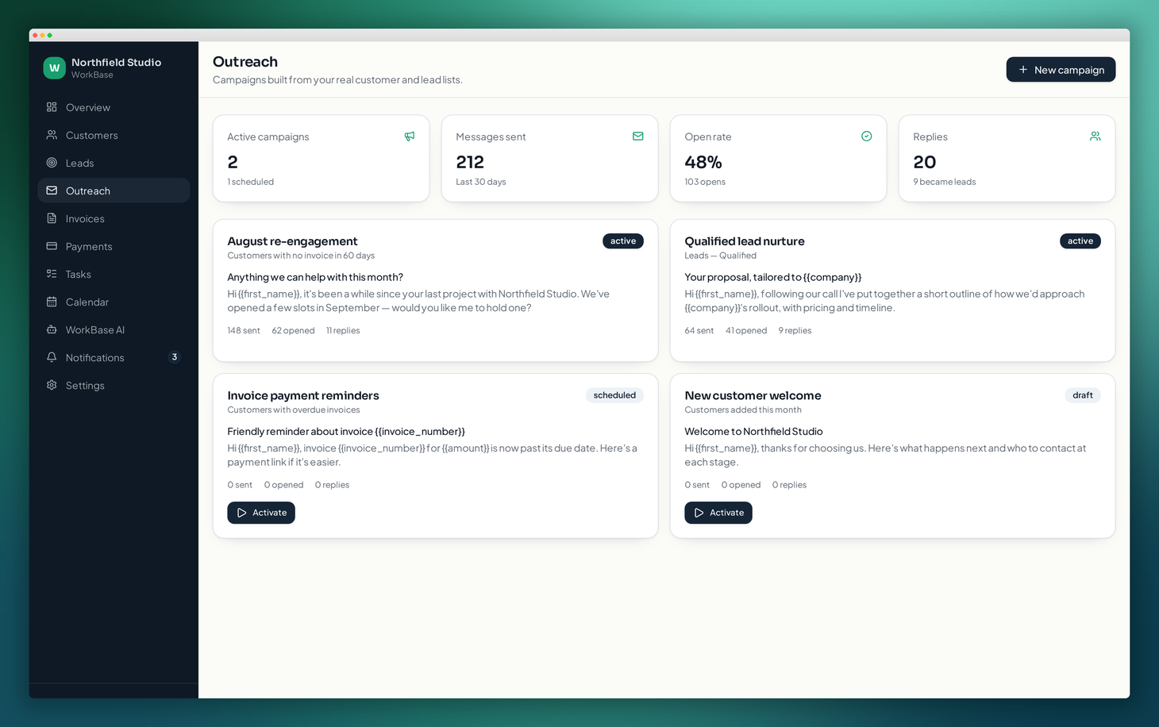Click the Notifications badge showing 3
The width and height of the screenshot is (1159, 727).
pos(175,357)
